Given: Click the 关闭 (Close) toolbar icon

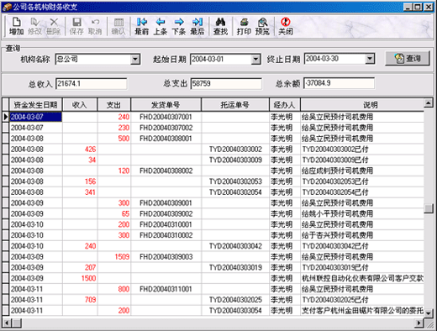Looking at the screenshot, I should [286, 26].
